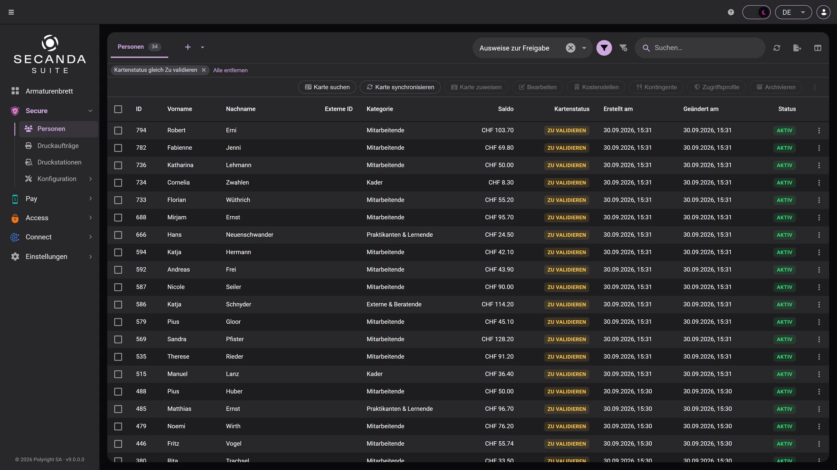Open row actions for Cornelia Zwahlen
Image resolution: width=837 pixels, height=470 pixels.
[819, 183]
